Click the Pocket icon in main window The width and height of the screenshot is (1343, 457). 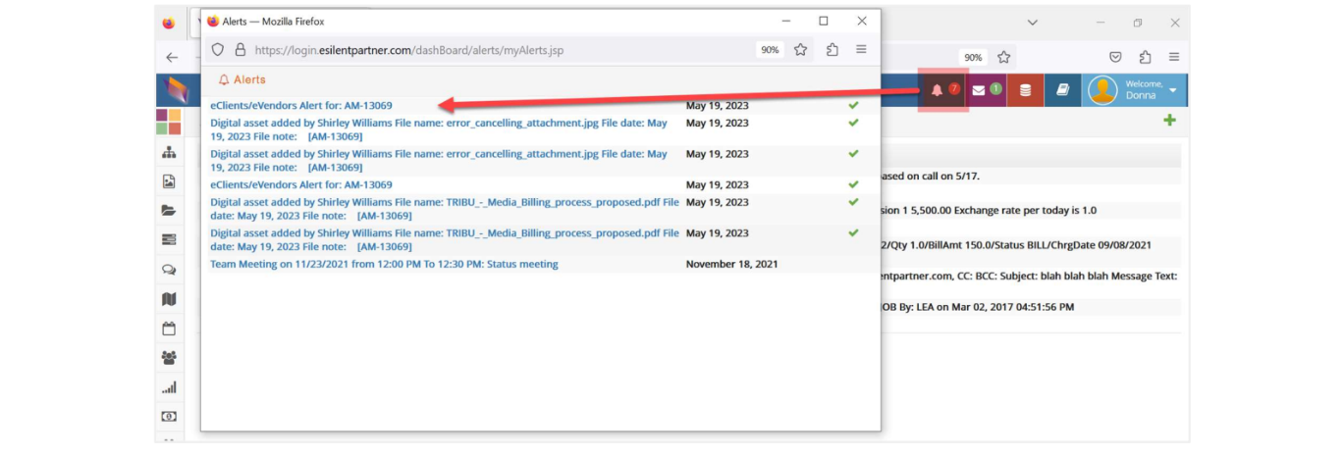(1115, 57)
